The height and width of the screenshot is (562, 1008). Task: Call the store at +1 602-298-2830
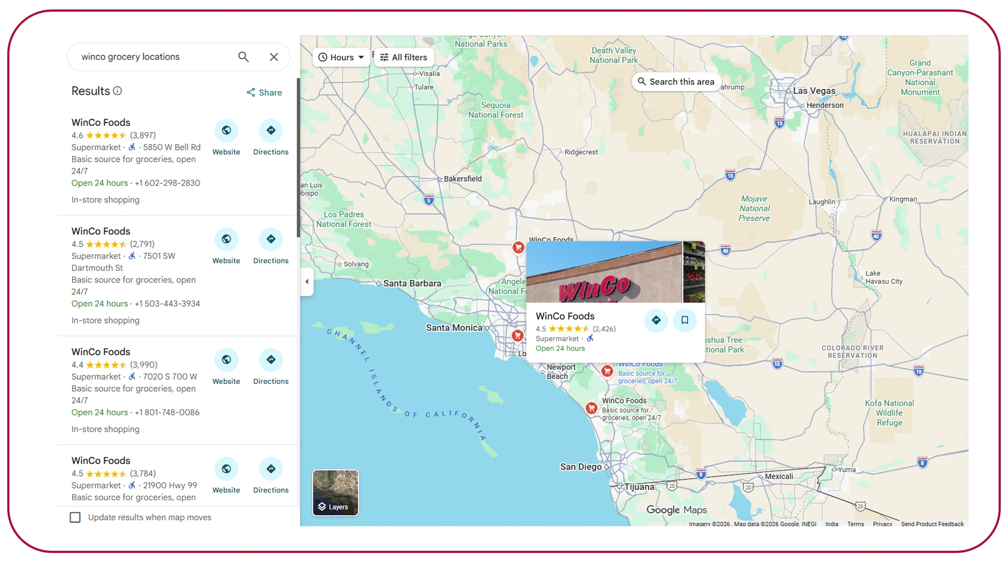click(x=167, y=183)
